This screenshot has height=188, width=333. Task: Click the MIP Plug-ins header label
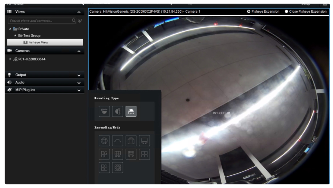coord(25,90)
